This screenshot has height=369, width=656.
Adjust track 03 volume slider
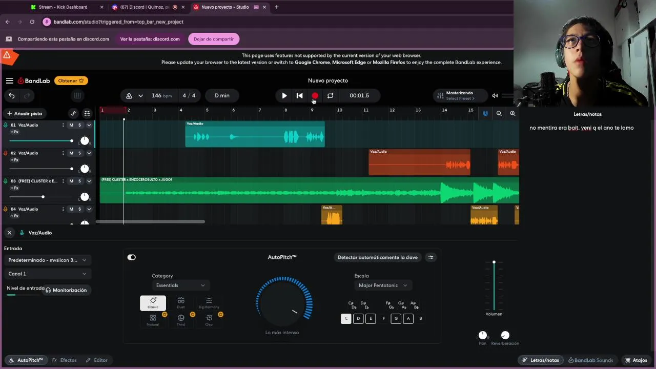(41, 197)
